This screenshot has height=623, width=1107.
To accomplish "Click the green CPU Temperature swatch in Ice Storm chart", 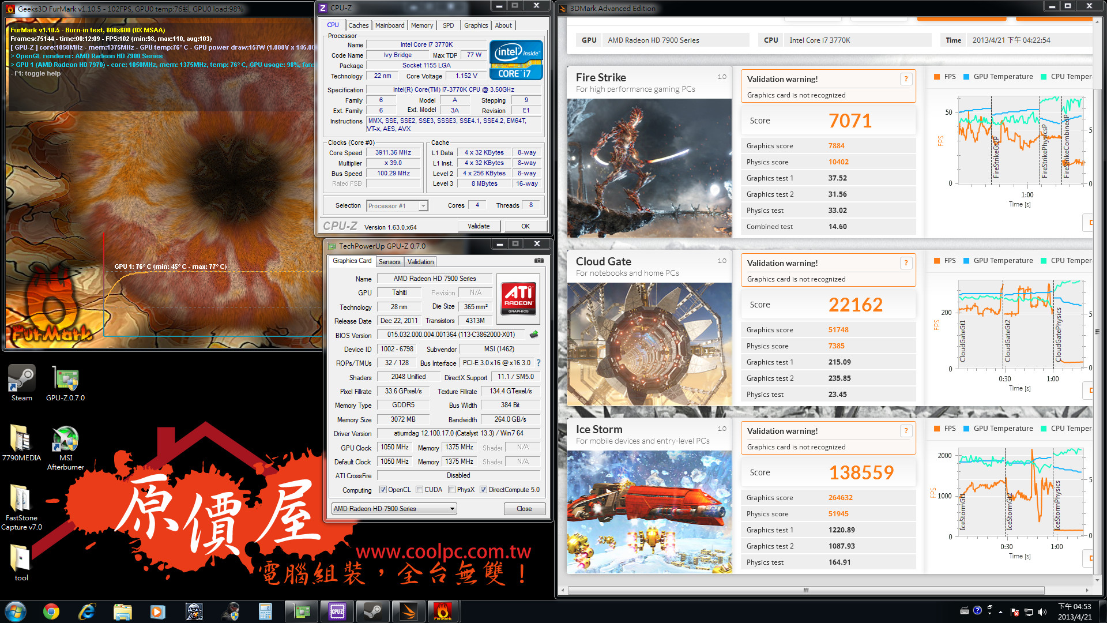I will click(1044, 429).
